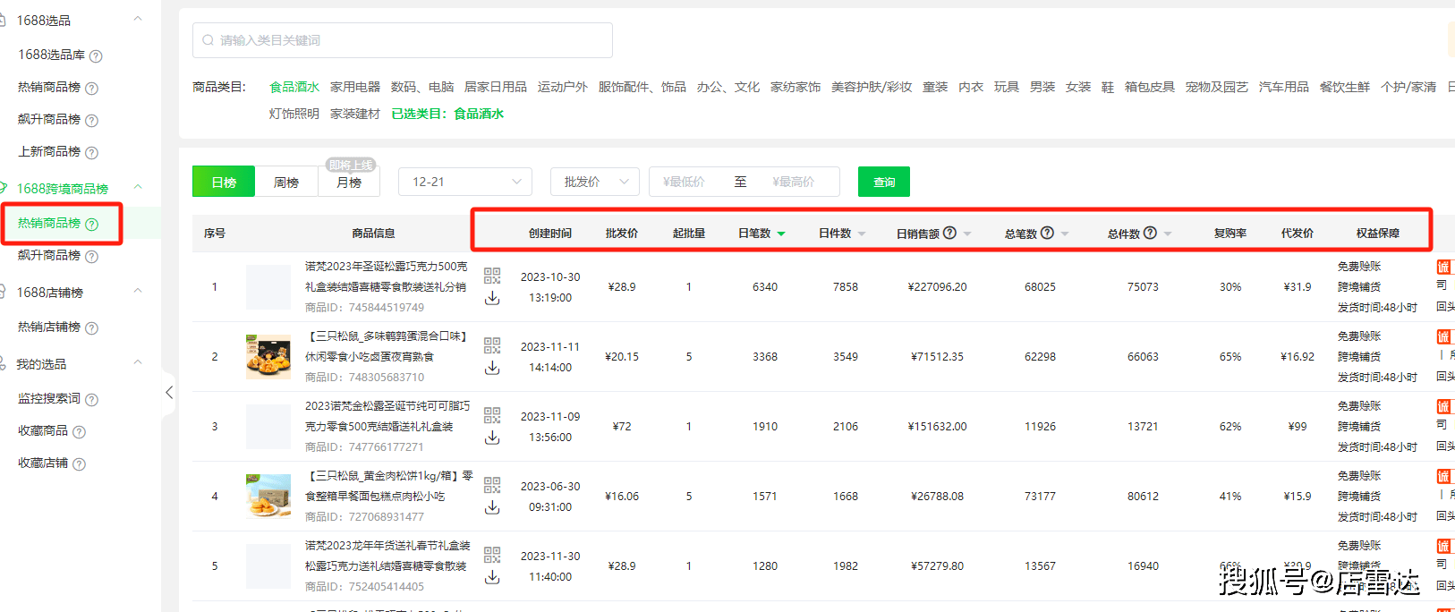The image size is (1455, 612).
Task: Click the green 查询 button
Action: pyautogui.click(x=884, y=182)
